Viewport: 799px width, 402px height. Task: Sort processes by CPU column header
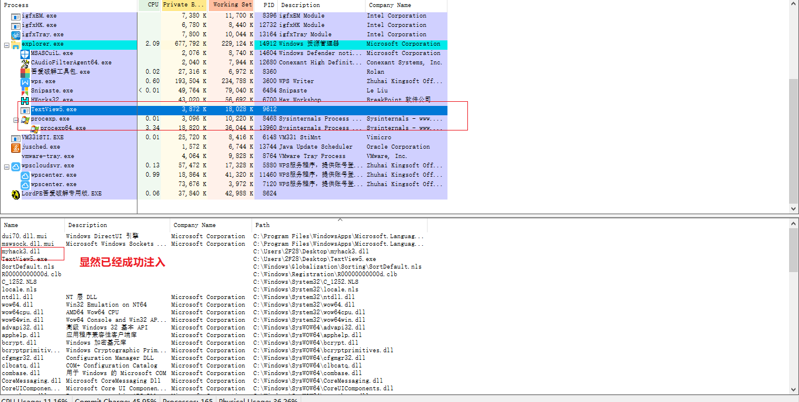150,5
